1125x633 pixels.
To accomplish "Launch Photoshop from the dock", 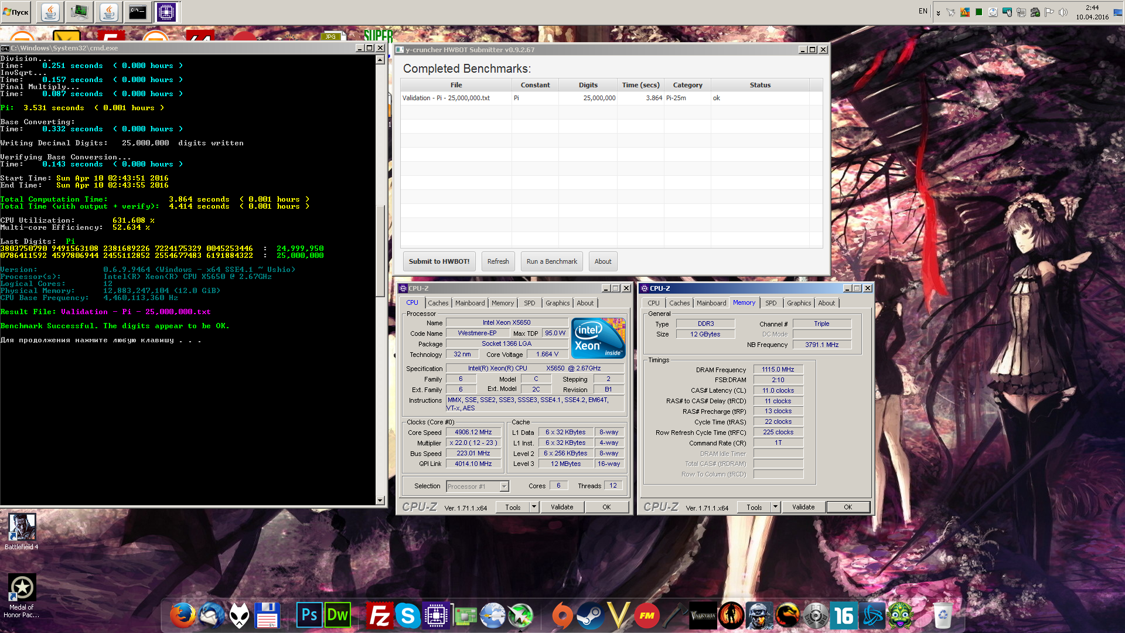I will (309, 615).
